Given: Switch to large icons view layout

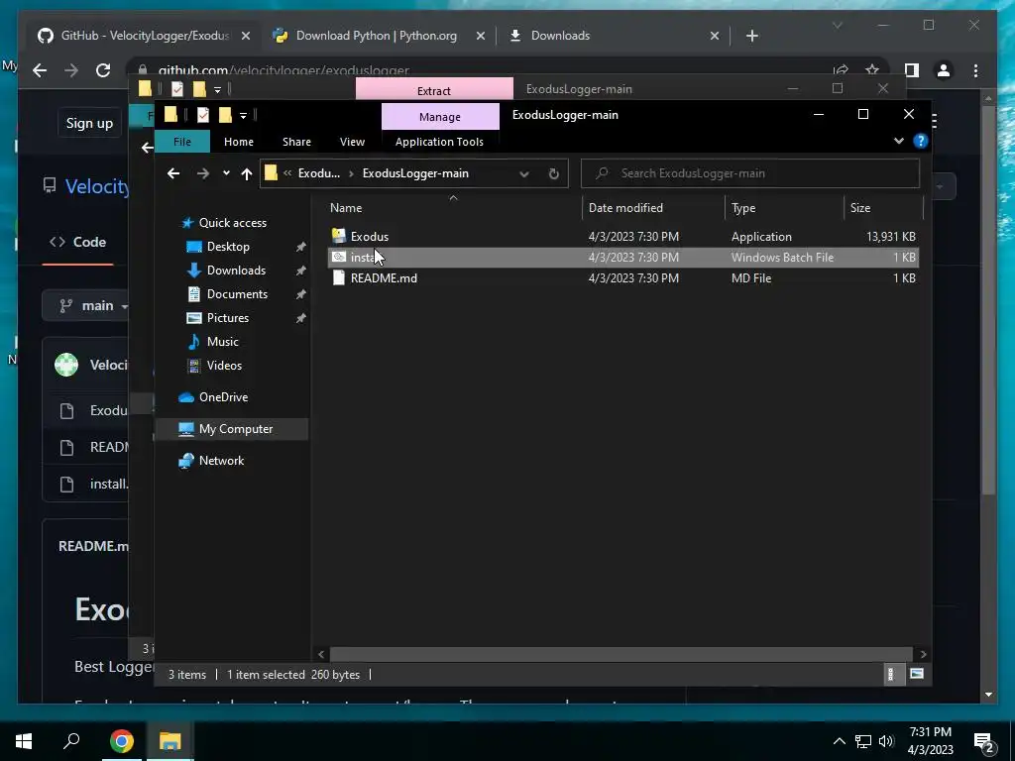Looking at the screenshot, I should [916, 674].
